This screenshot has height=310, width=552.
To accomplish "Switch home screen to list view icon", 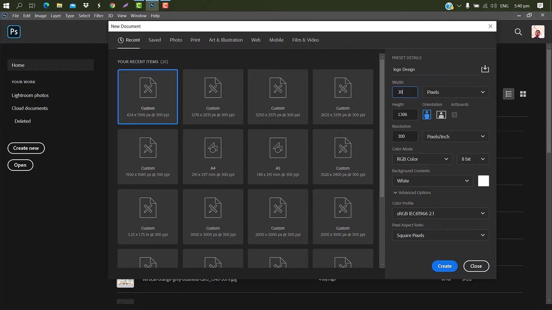I will (508, 94).
